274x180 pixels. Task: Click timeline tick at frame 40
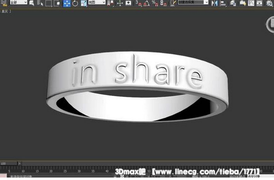(x=107, y=171)
